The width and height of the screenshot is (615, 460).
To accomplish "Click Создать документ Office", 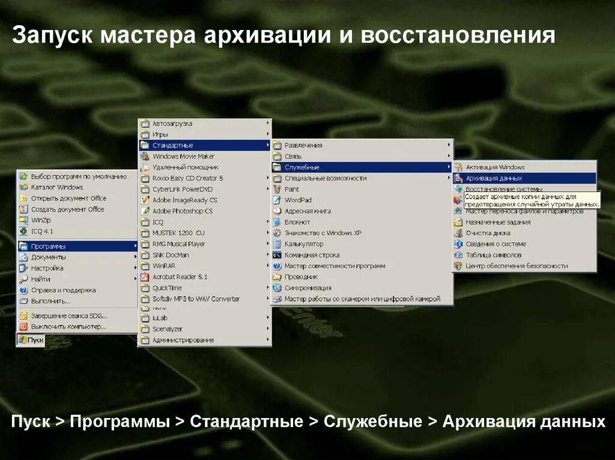I will [x=77, y=209].
